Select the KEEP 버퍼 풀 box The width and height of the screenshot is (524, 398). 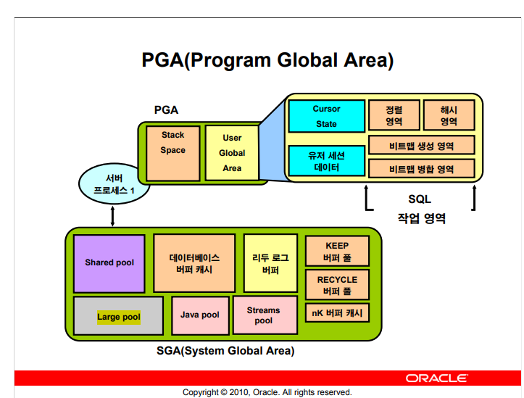click(337, 251)
